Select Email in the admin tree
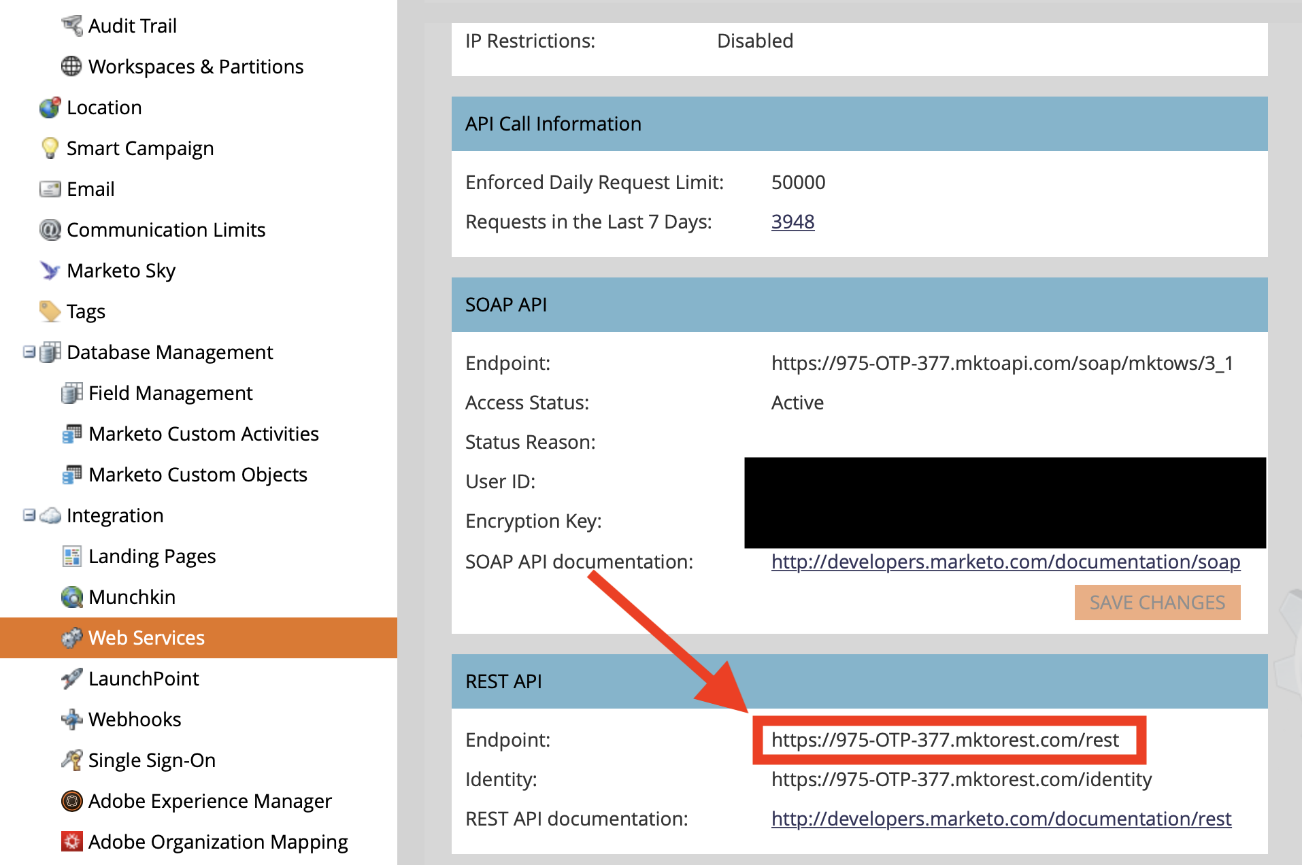Viewport: 1302px width, 865px height. click(x=90, y=189)
